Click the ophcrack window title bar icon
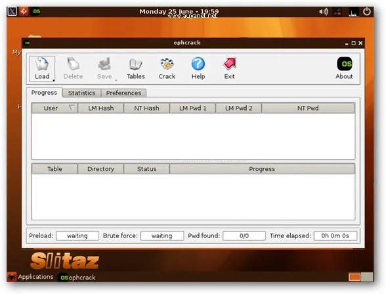 point(27,43)
